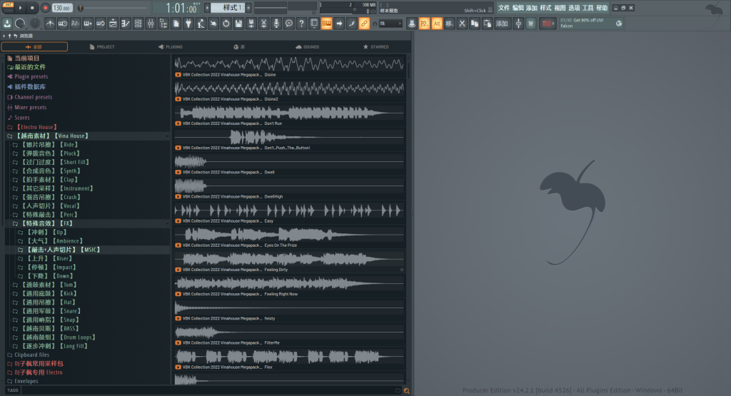Click the 添加 button in toolbar
731x396 pixels.
pos(502,24)
